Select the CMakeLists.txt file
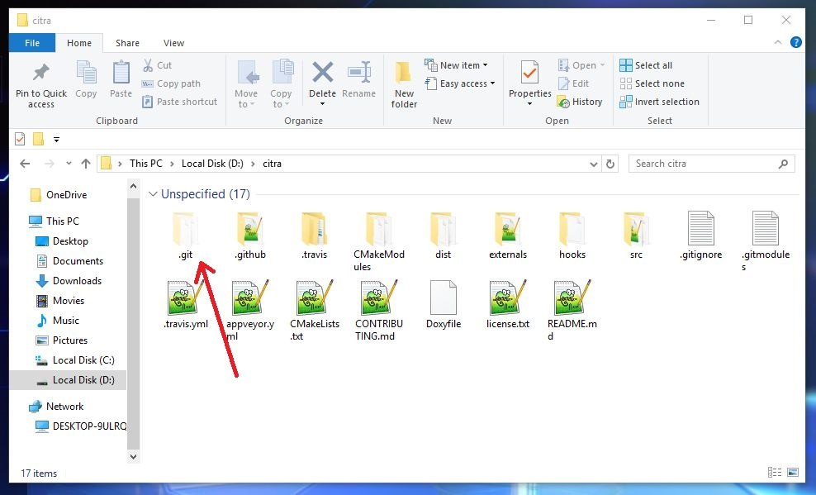 (315, 311)
